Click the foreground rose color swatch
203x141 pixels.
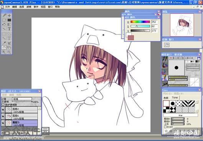click(x=131, y=38)
